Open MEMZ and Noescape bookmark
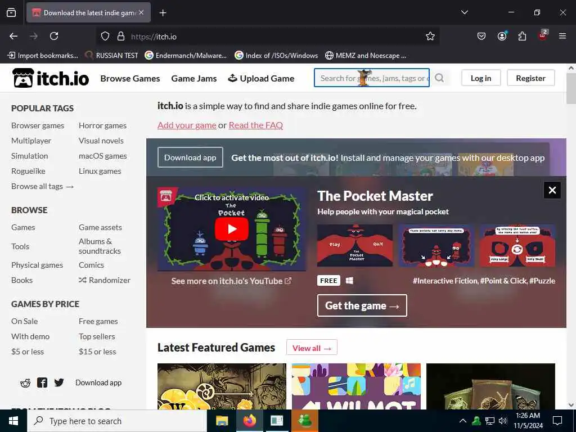The image size is (576, 432). 366,56
